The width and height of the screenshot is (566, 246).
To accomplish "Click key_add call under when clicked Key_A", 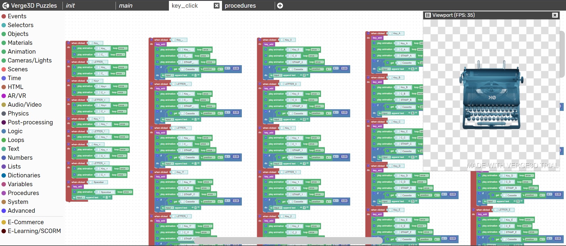I will click(377, 38).
